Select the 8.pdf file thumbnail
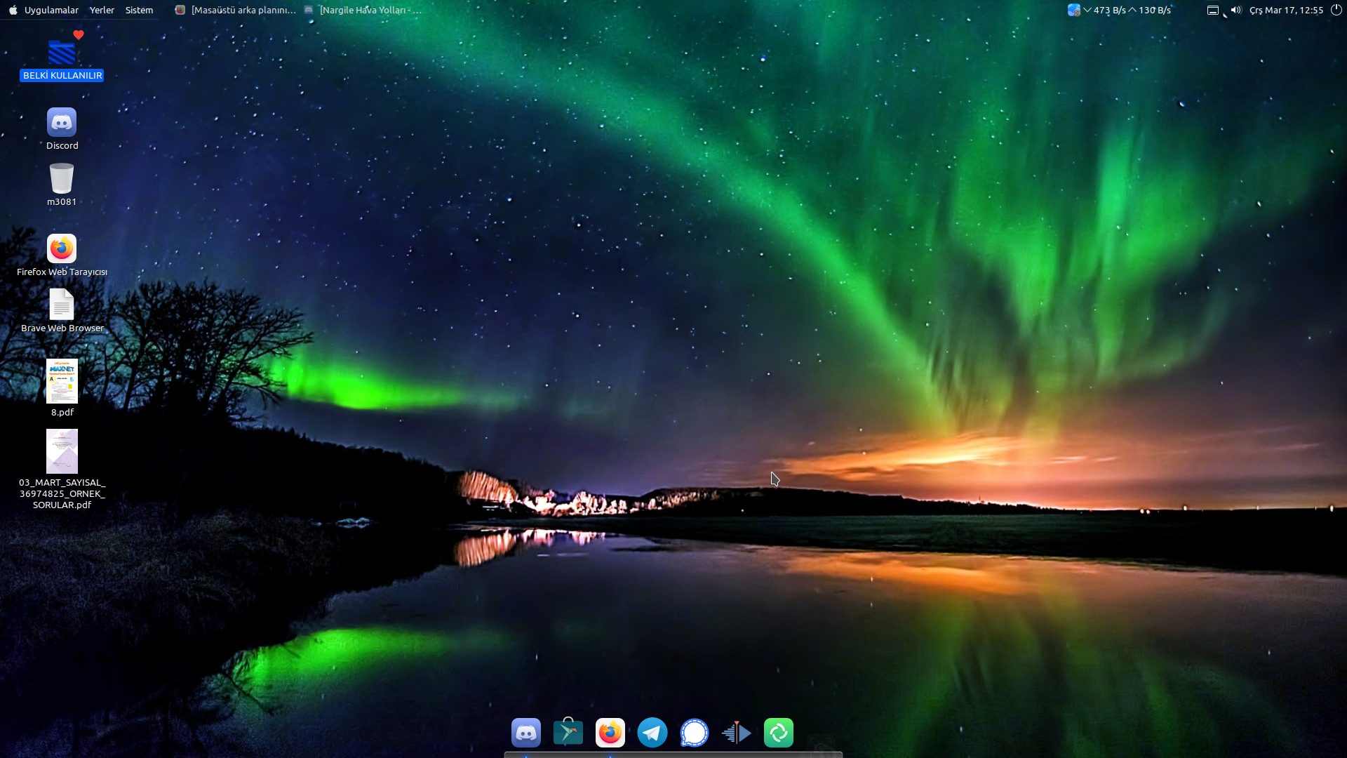 click(62, 381)
